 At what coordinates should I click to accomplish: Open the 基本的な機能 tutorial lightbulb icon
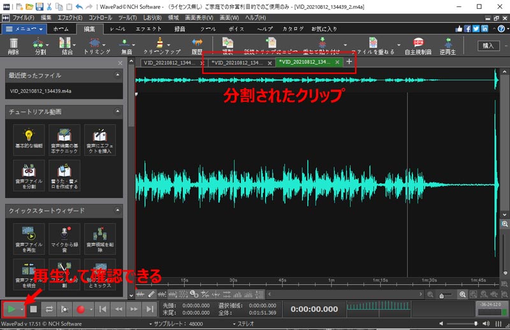29,139
